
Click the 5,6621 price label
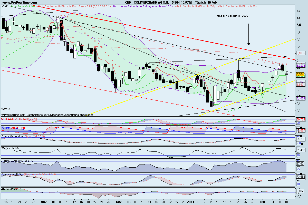[x=300, y=84]
